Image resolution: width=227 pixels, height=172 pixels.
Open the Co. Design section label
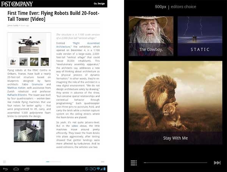point(99,4)
